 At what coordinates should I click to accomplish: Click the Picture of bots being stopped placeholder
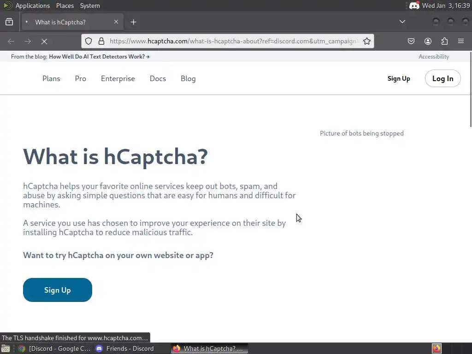pyautogui.click(x=361, y=133)
